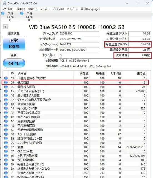The width and height of the screenshot is (153, 178).
Task: Click the status icon of row AA
Action: [x=6, y=113]
